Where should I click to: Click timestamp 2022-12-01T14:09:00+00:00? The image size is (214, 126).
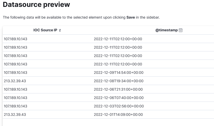tap(118, 114)
